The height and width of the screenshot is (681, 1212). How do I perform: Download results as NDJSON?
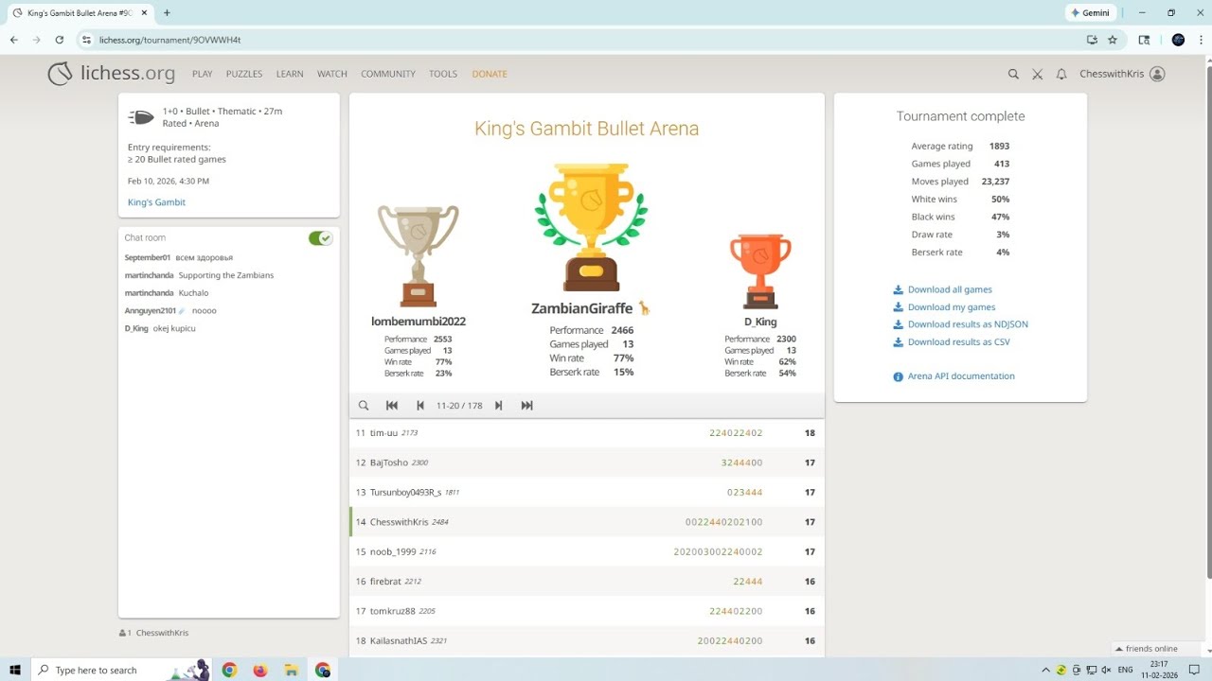pyautogui.click(x=968, y=324)
